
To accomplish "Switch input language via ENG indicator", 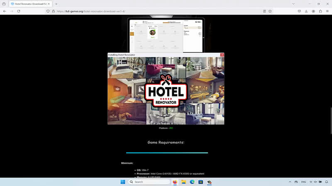I will pos(303,182).
